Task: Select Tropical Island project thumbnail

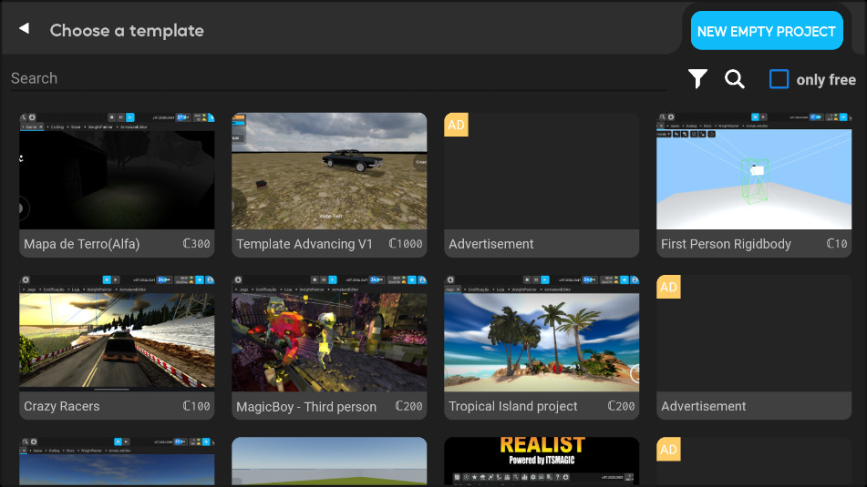Action: pyautogui.click(x=542, y=333)
